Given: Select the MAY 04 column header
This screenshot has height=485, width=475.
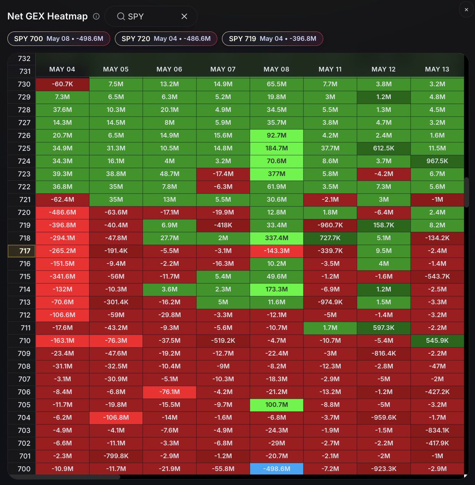Looking at the screenshot, I should tap(62, 69).
